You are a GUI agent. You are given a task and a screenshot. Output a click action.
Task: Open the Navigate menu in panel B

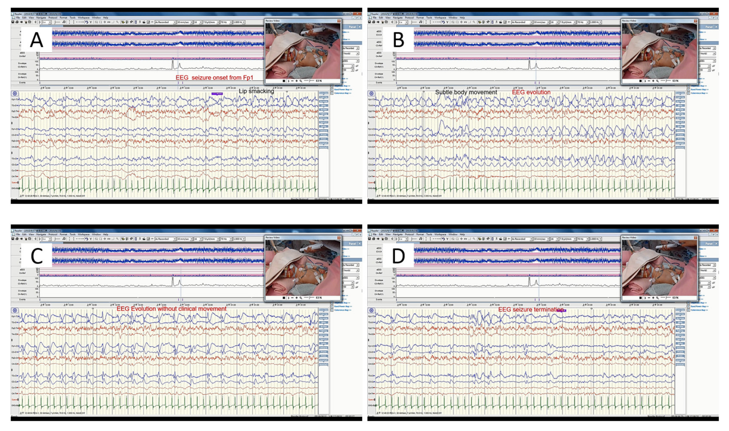[x=397, y=18]
